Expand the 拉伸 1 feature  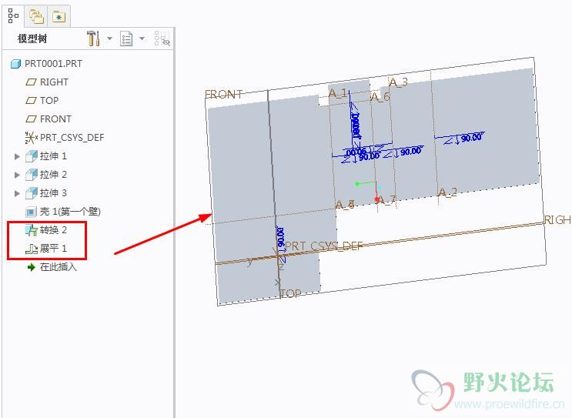coord(17,156)
